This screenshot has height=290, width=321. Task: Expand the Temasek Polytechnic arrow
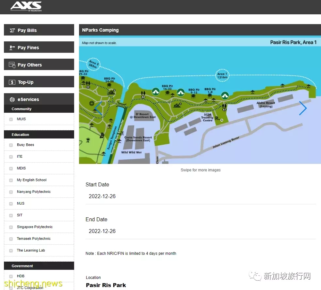(x=11, y=239)
